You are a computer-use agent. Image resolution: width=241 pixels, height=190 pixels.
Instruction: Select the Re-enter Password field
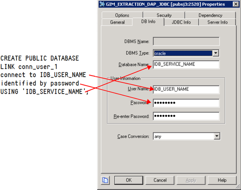(186, 116)
